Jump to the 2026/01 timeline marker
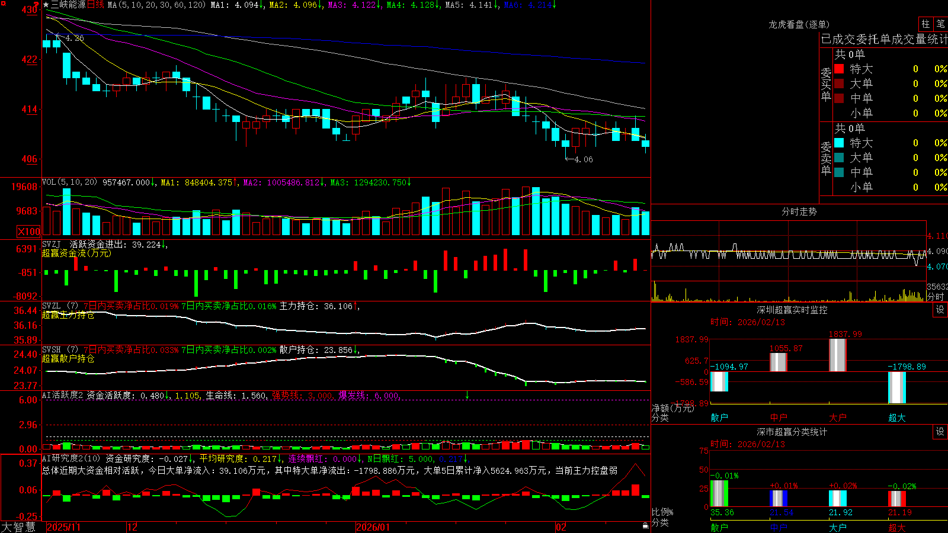Screen dimensions: 948x533 pyautogui.click(x=373, y=527)
